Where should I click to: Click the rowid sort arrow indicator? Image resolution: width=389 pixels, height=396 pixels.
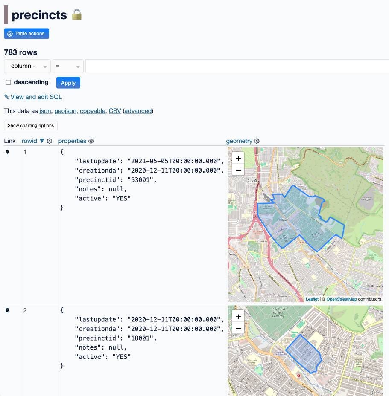(x=42, y=141)
